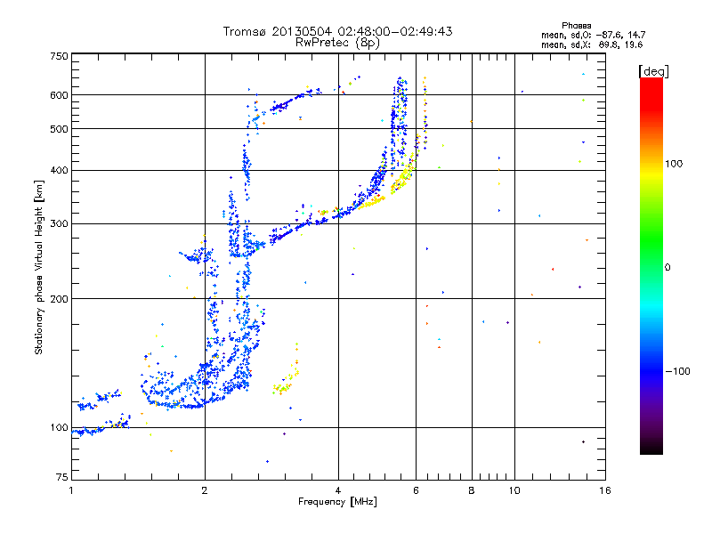Viewport: 712px width, 534px height.
Task: Click the y-axis tick label '750'
Action: point(59,56)
